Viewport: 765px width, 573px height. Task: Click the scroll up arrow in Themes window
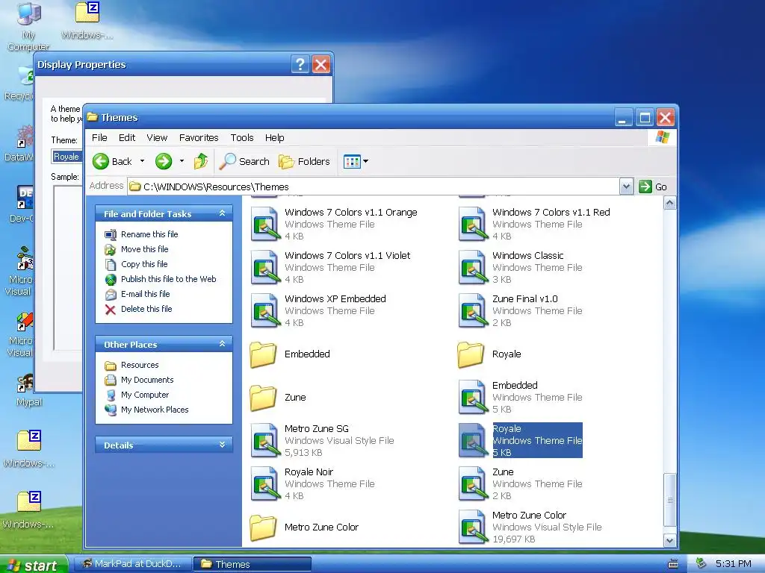pos(670,203)
